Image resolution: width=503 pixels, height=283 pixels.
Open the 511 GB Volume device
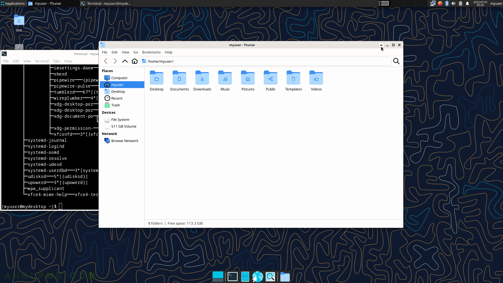click(122, 126)
